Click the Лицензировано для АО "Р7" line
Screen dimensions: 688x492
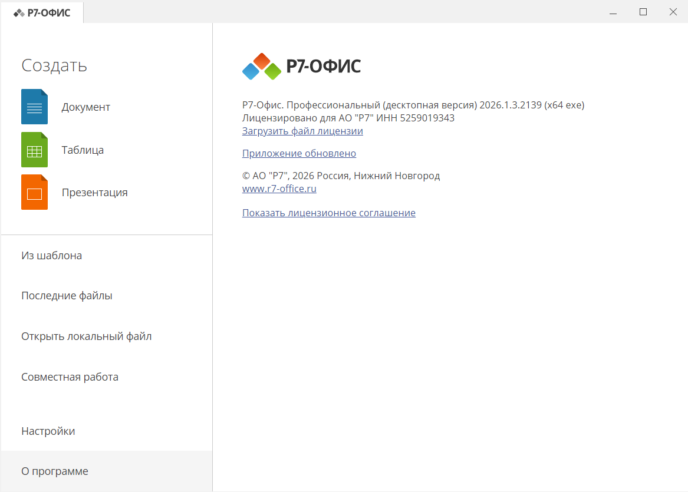(x=348, y=118)
